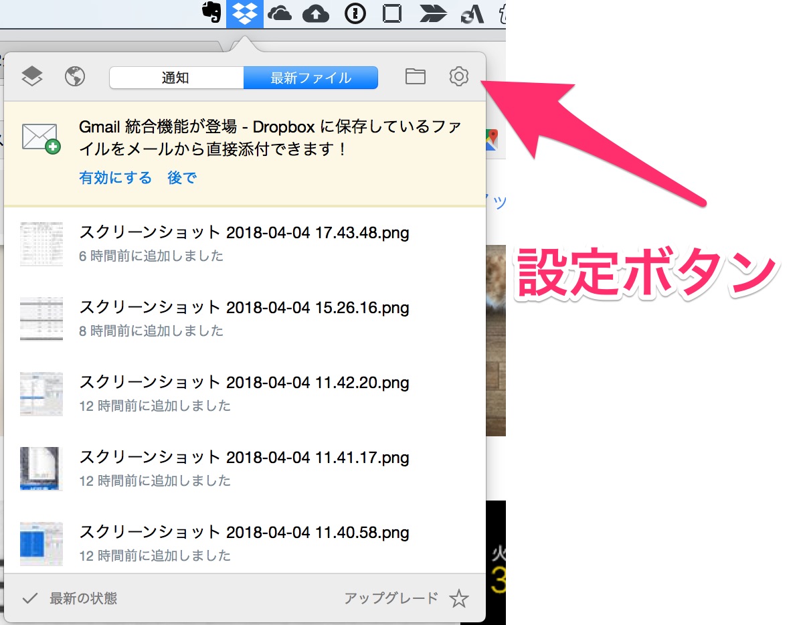This screenshot has height=625, width=803.
Task: Open thumbnail of screenshot 11.40.58.png
Action: 41,544
